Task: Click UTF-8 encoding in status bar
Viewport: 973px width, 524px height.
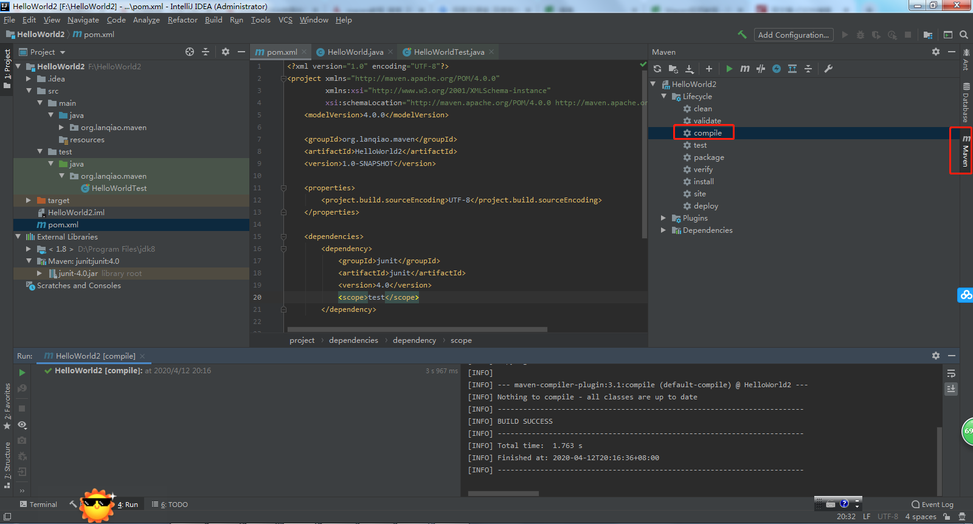Action: click(x=888, y=517)
